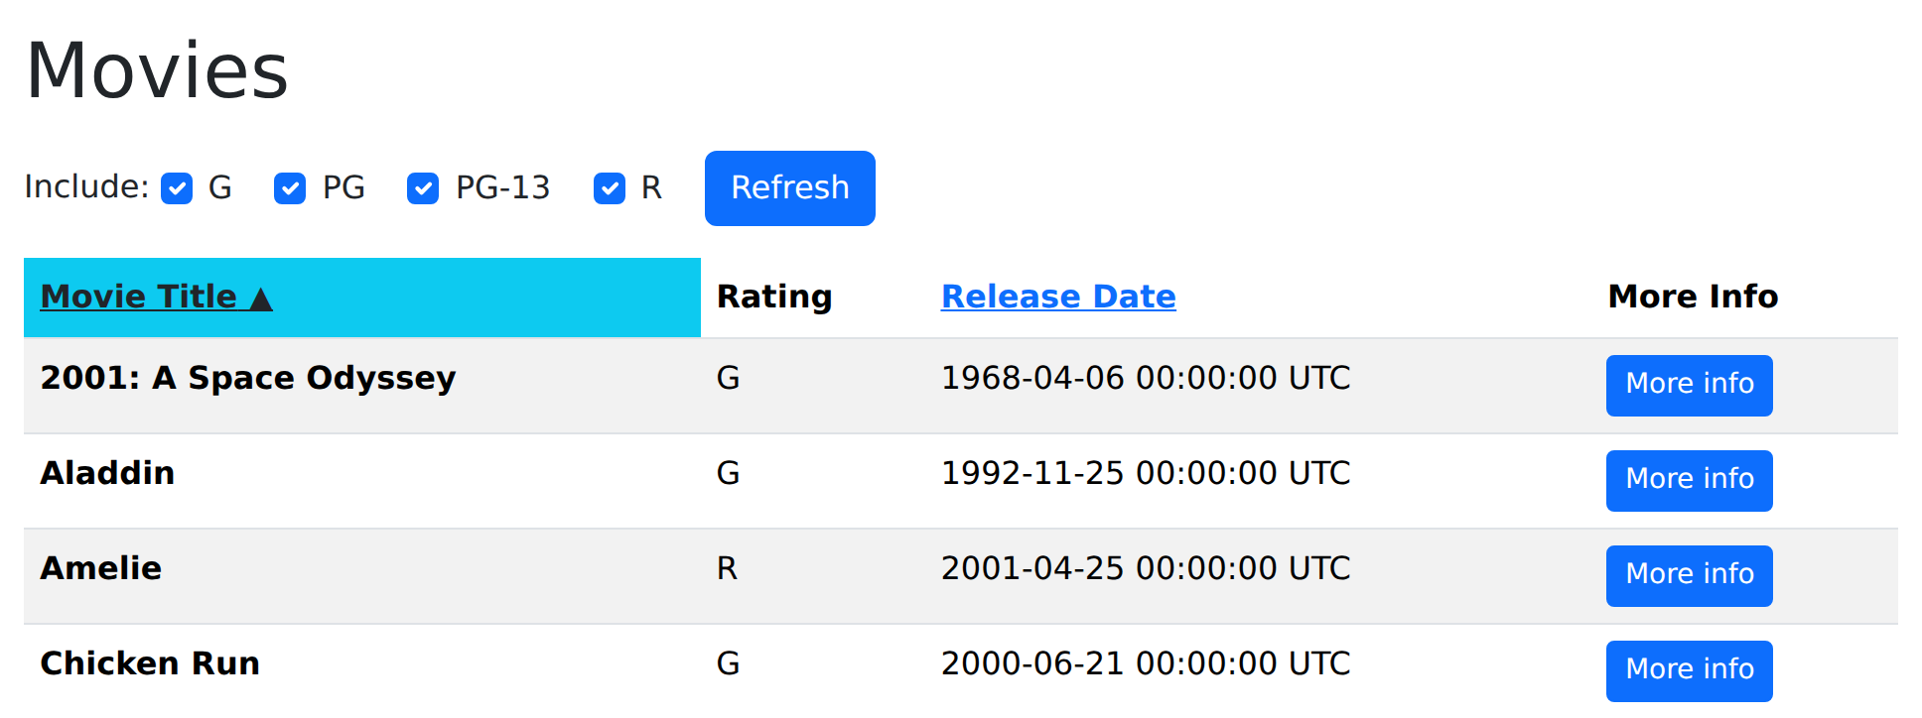Click the 'Chicken Run' title cell
The image size is (1922, 718).
pyautogui.click(x=362, y=671)
